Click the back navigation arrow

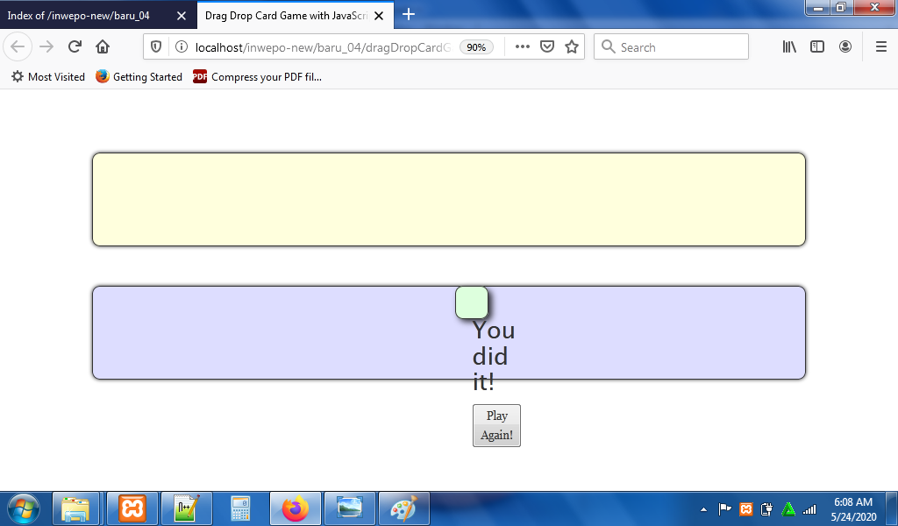[18, 47]
